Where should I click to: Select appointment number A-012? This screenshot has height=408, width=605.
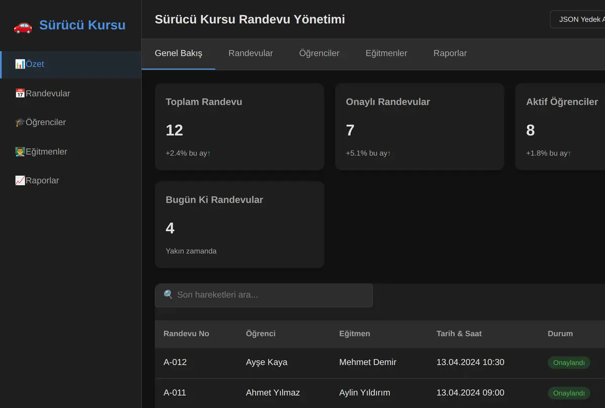pos(175,363)
